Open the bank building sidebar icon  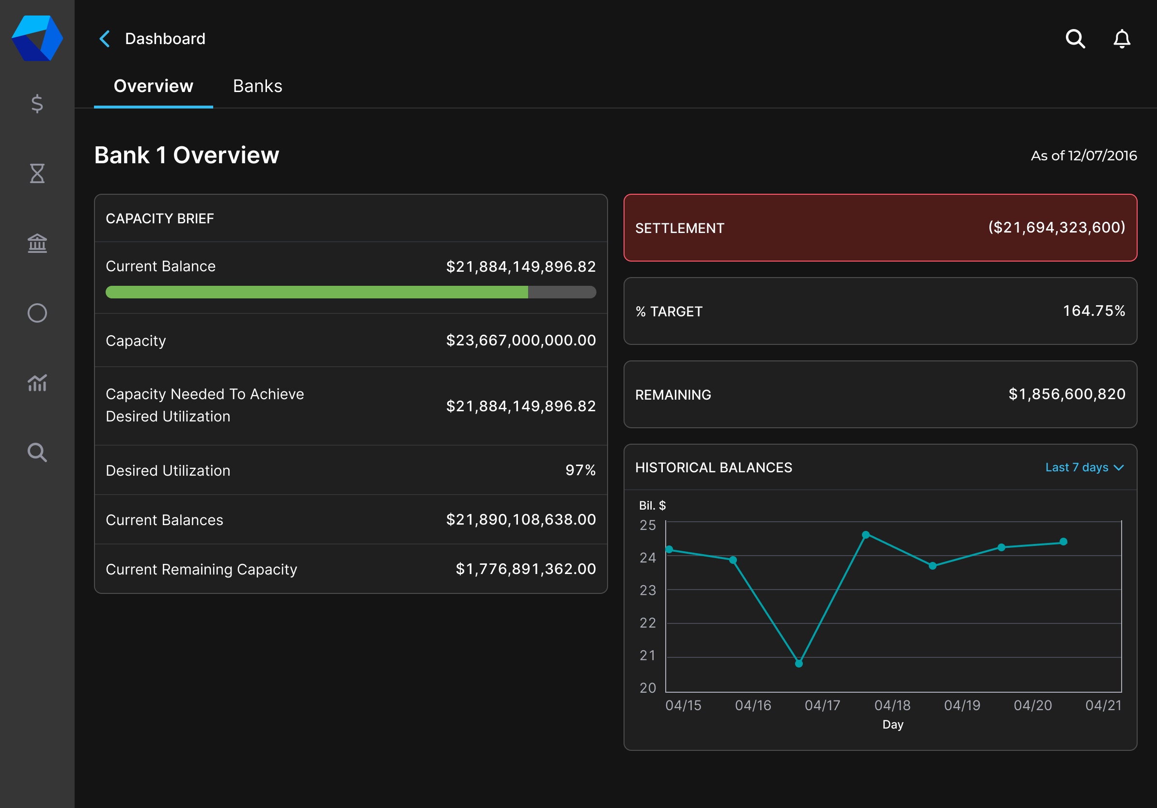37,243
